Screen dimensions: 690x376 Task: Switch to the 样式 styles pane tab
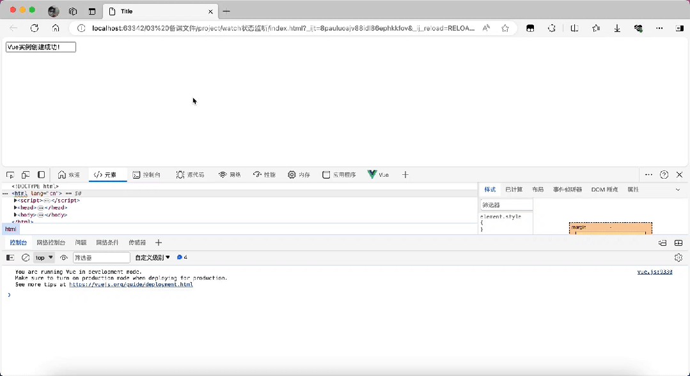[490, 190]
